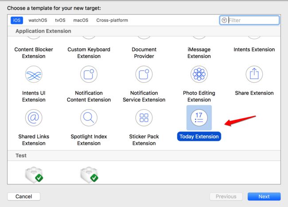
Task: Select the Shared Links Extension @ icon
Action: click(x=34, y=118)
